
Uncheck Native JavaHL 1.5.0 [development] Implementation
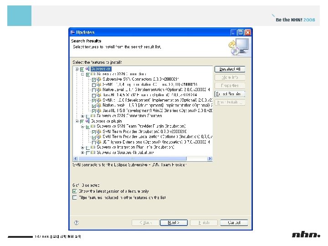pos(94,106)
